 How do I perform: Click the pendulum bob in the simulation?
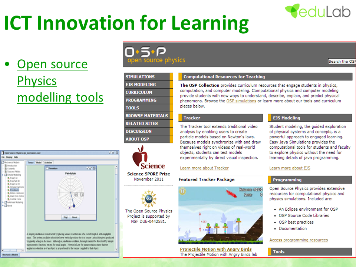(x=74, y=206)
